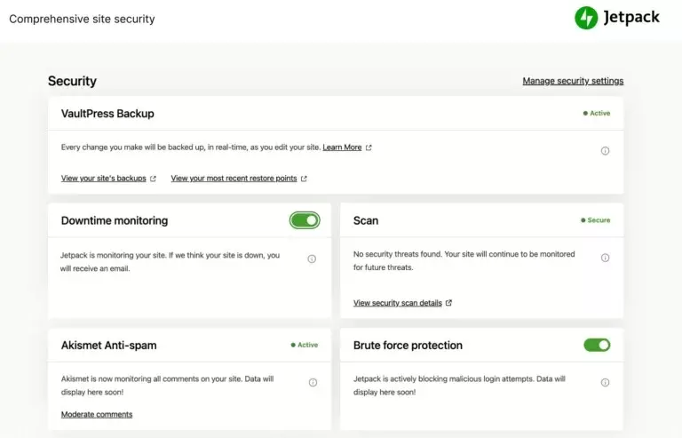Click the VaultPress Backup Active status
This screenshot has height=438, width=682.
coord(597,113)
